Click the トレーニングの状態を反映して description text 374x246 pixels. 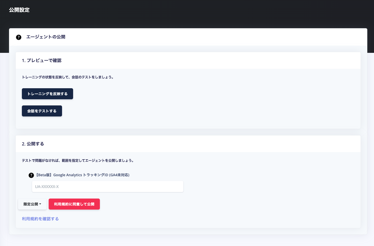point(68,77)
